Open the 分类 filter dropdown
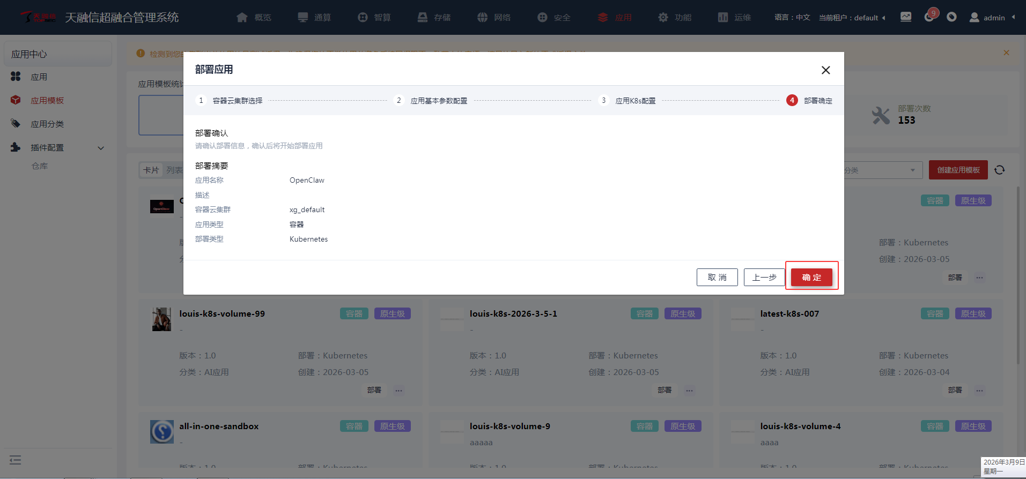 tap(882, 170)
